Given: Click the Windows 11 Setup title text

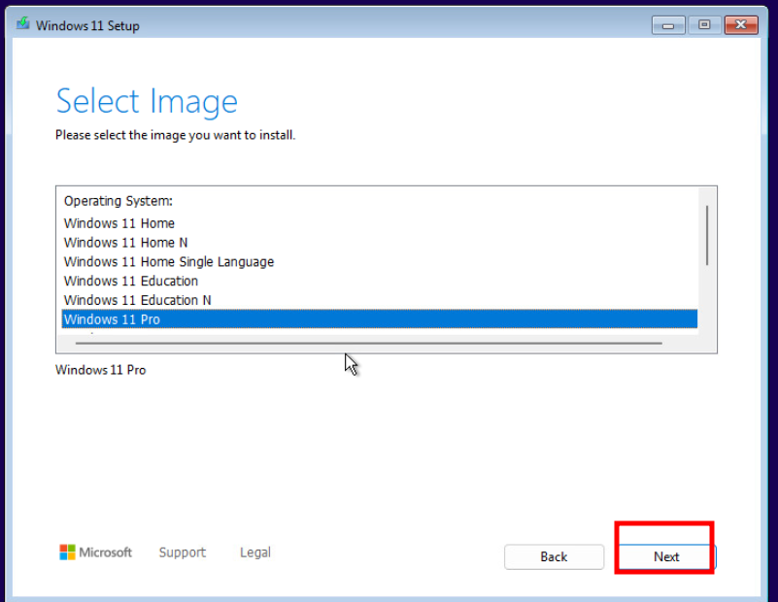Looking at the screenshot, I should [87, 26].
